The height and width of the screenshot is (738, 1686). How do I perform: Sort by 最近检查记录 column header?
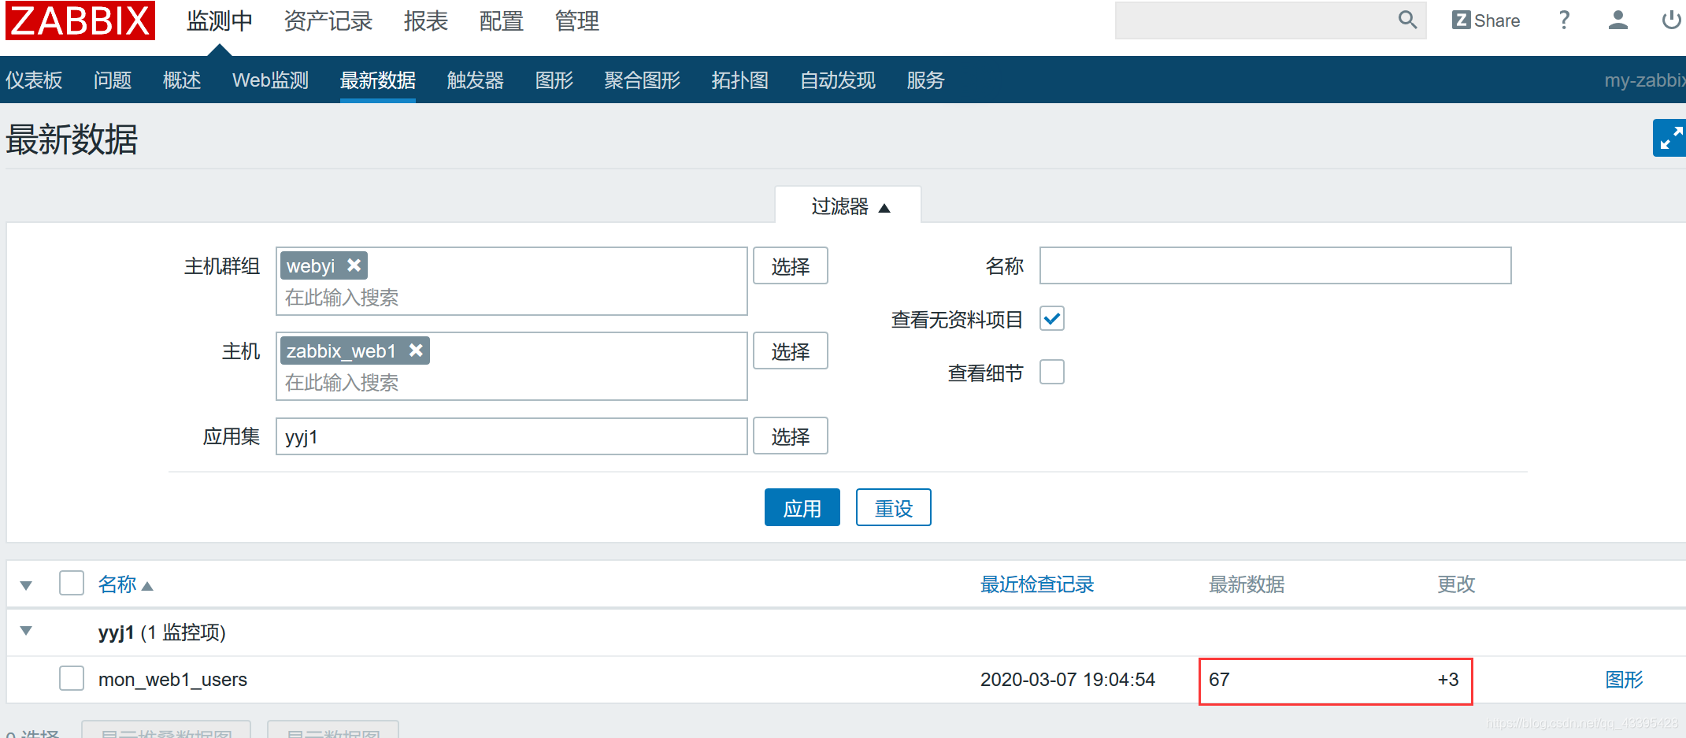1037,584
